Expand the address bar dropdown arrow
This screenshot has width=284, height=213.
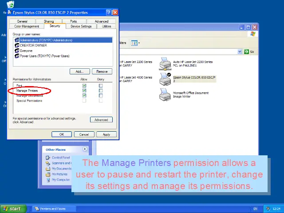240,51
